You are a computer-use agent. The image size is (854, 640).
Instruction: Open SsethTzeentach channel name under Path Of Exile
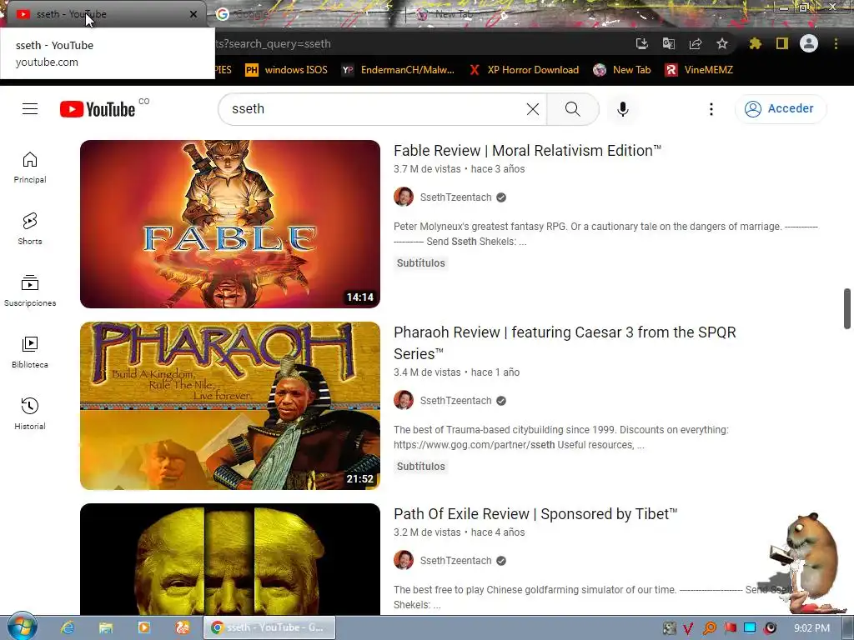point(455,561)
